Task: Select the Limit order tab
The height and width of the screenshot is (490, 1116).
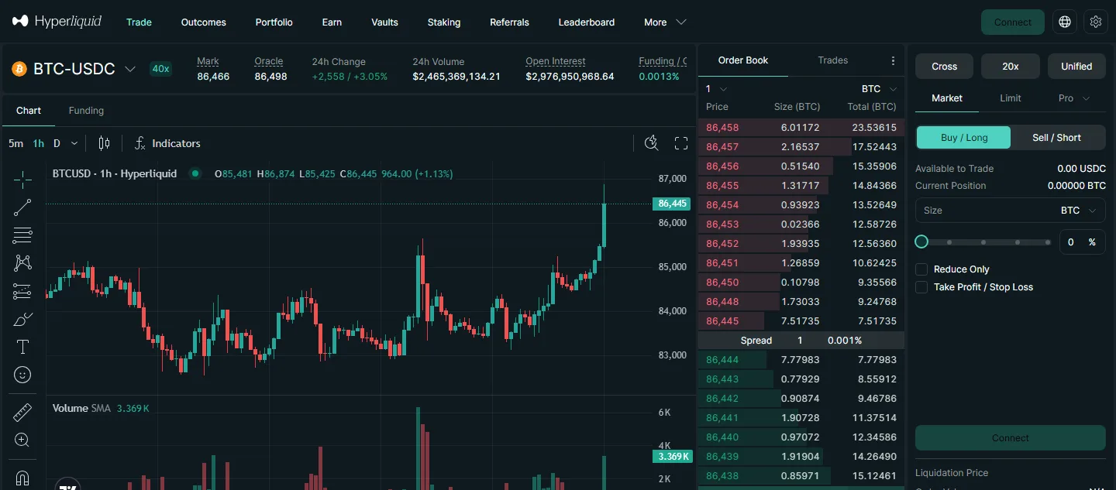Action: [x=1011, y=98]
